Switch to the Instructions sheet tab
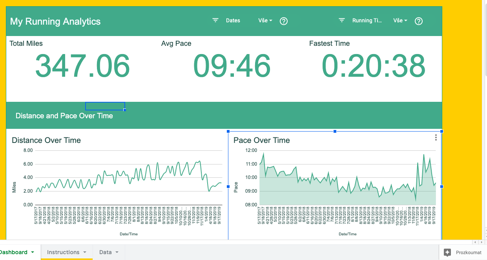This screenshot has height=260, width=487. (67, 252)
